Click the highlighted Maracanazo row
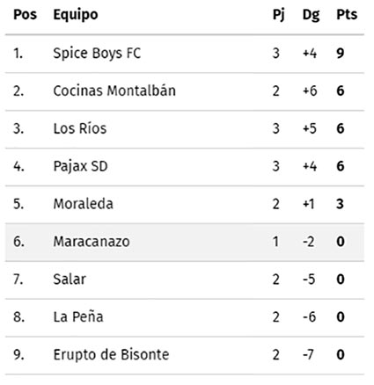This screenshot has width=374, height=385. pos(185,243)
